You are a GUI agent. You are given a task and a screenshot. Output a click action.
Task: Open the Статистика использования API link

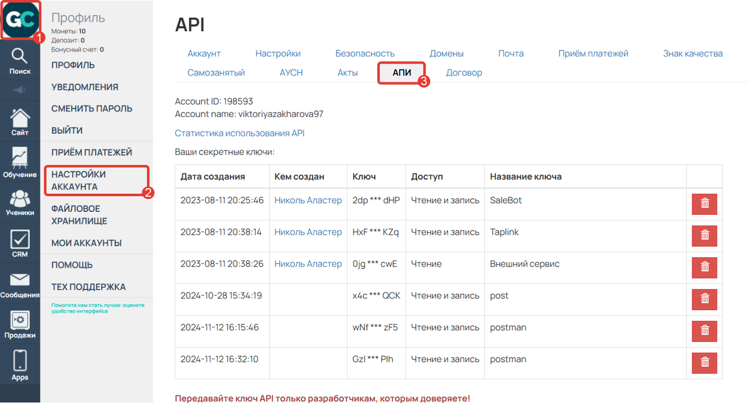click(x=240, y=133)
